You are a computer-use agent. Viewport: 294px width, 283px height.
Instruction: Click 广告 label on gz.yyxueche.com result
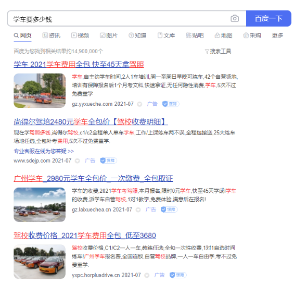152,104
